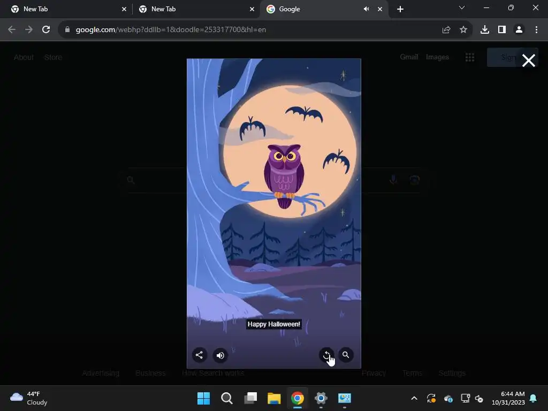Viewport: 548px width, 411px height.
Task: Replay the Halloween doodle animation
Action: [x=326, y=355]
